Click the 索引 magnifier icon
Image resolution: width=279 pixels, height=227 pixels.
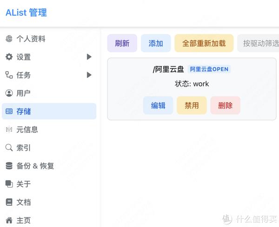coord(9,148)
